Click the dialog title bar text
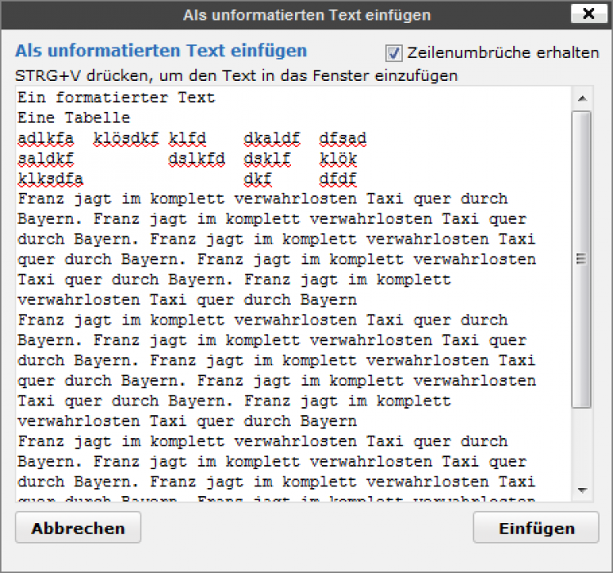 point(306,15)
